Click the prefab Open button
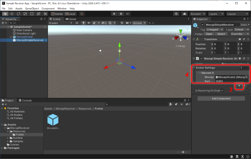The image size is (251, 159). point(209,34)
